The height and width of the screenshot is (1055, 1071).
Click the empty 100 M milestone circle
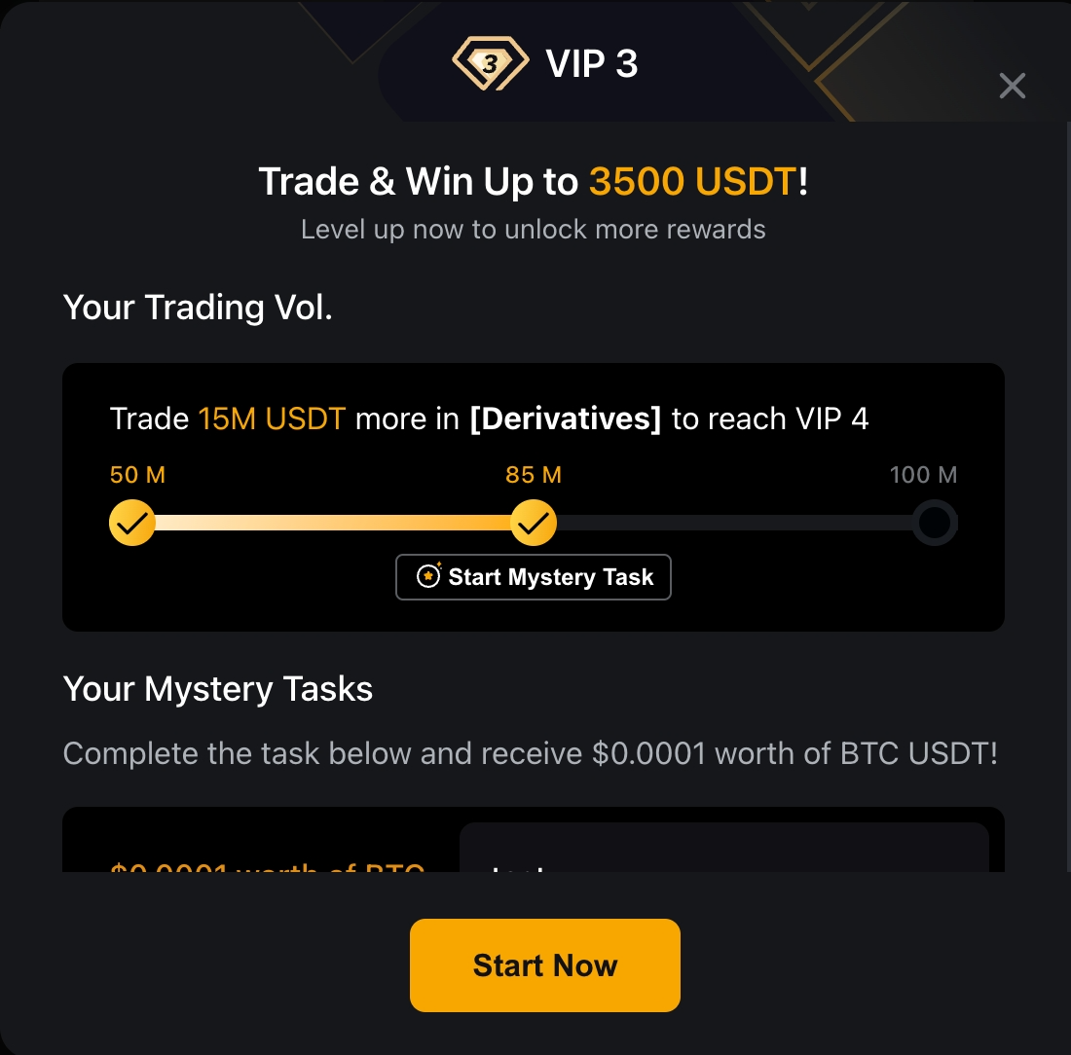coord(935,523)
